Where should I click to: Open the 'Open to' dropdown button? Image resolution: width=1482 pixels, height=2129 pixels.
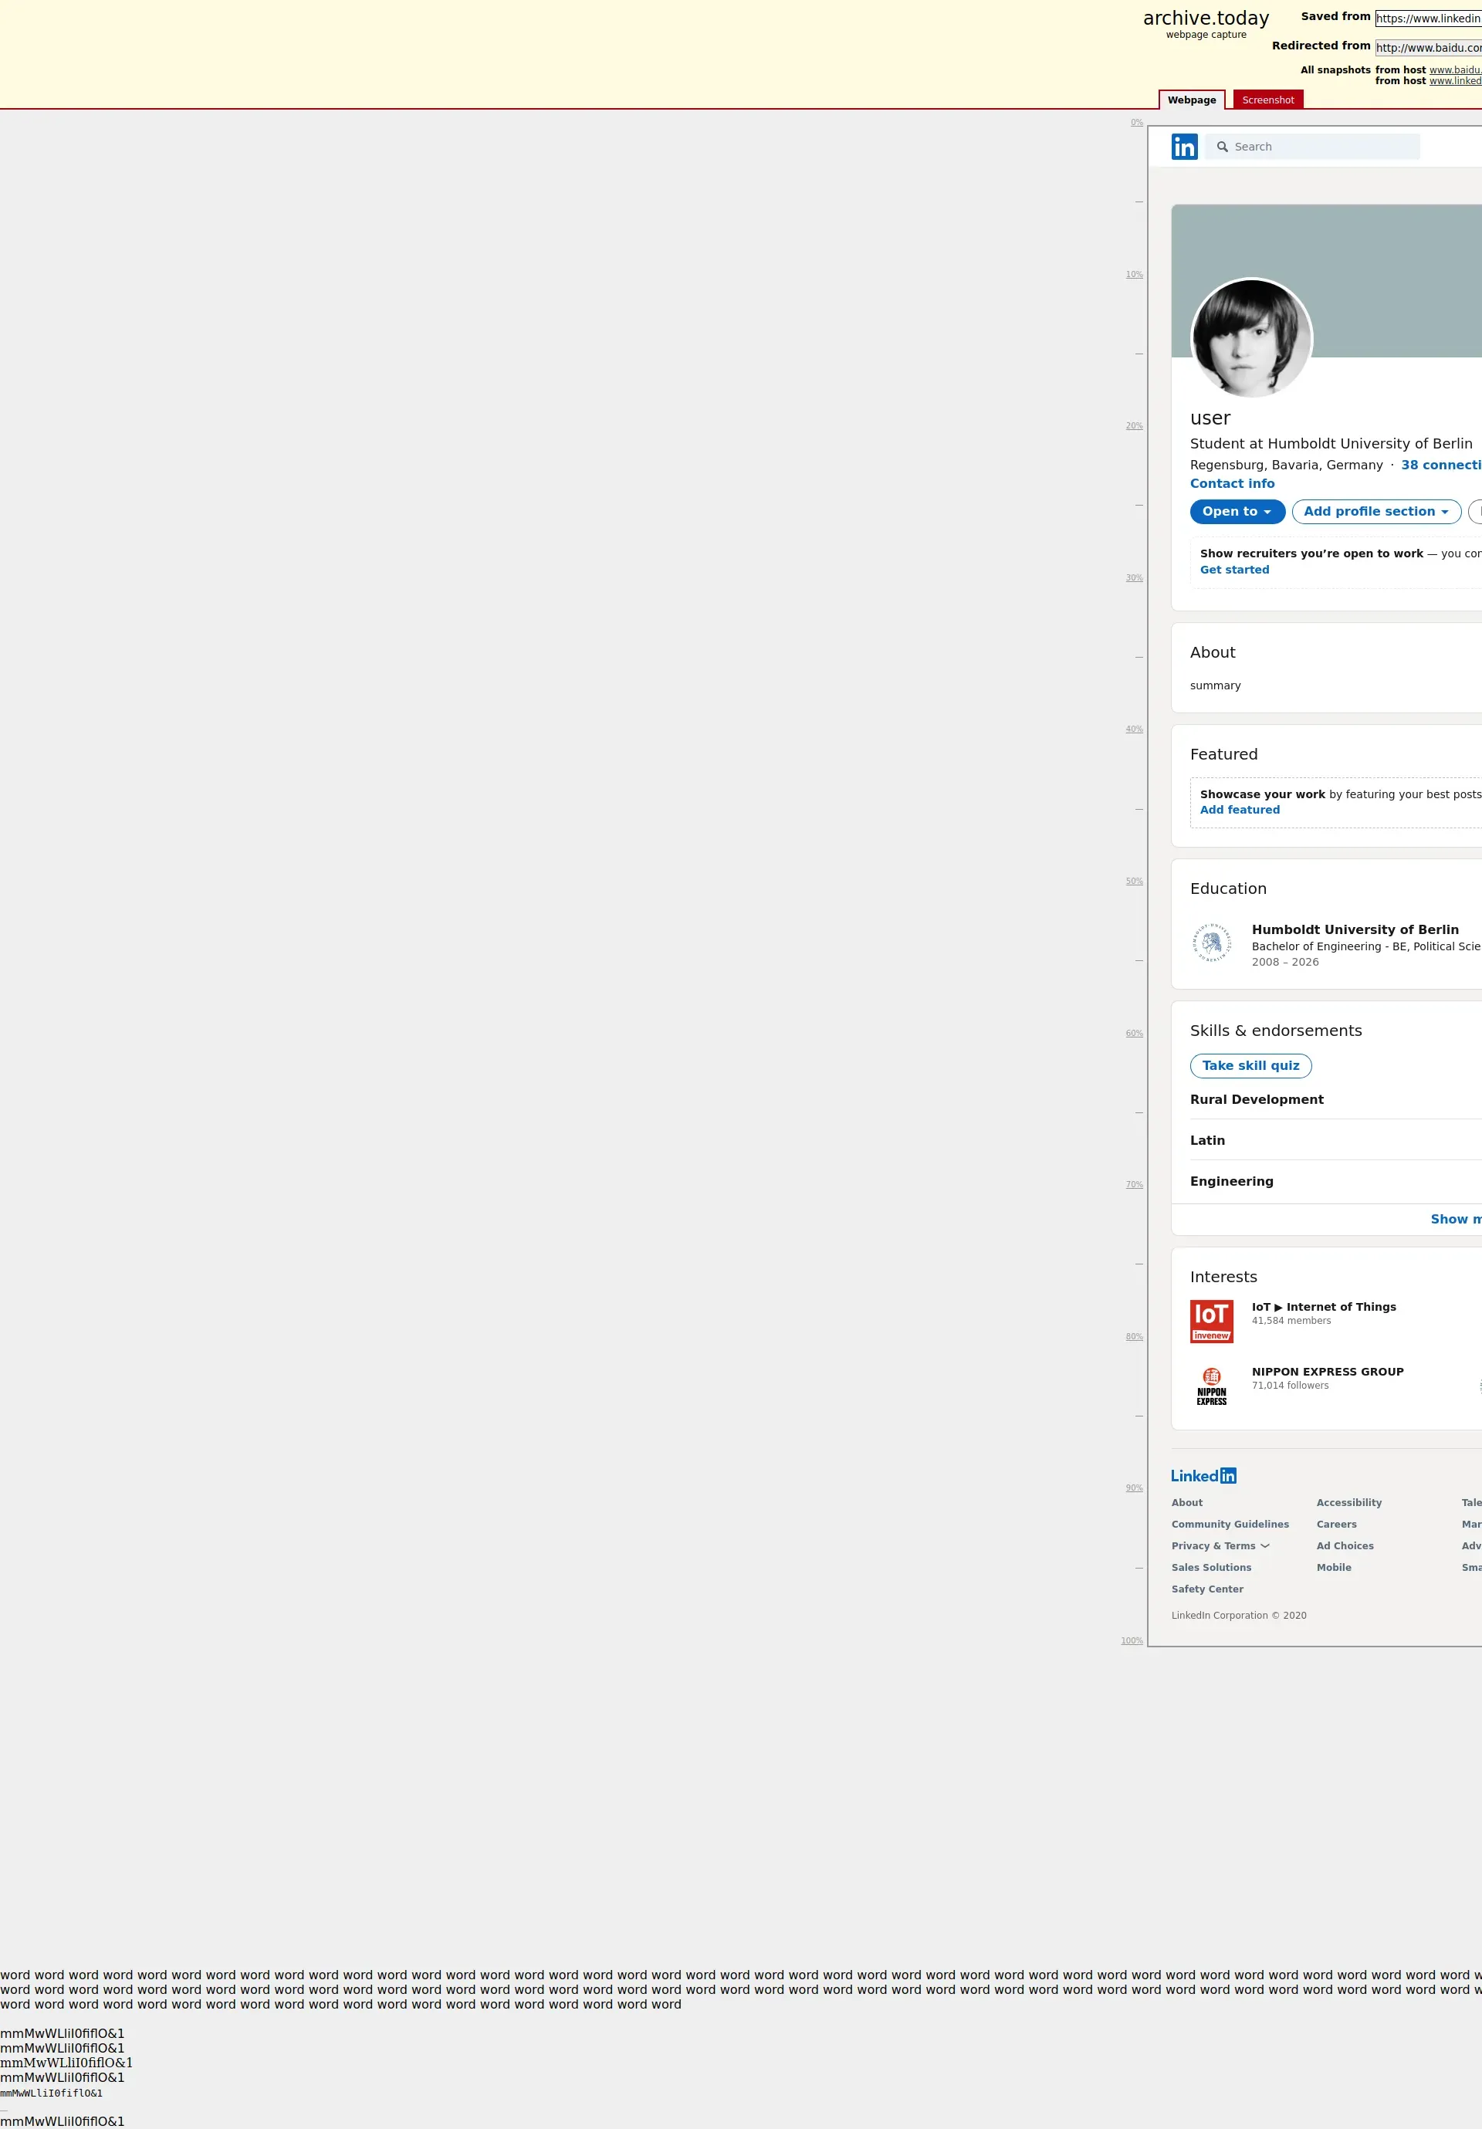[1237, 511]
